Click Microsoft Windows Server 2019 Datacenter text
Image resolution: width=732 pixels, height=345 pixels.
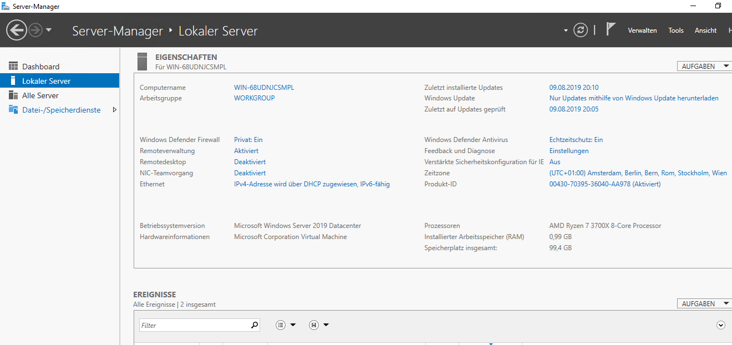click(298, 226)
